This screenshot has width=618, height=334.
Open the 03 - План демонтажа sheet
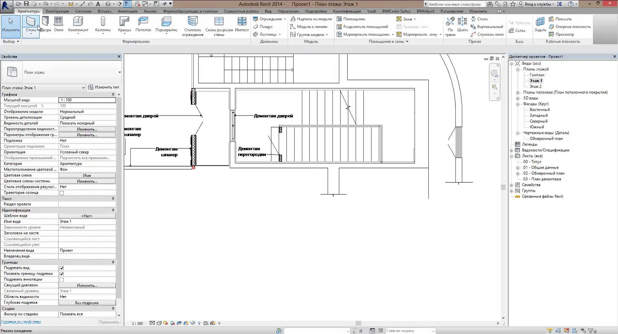click(x=542, y=179)
